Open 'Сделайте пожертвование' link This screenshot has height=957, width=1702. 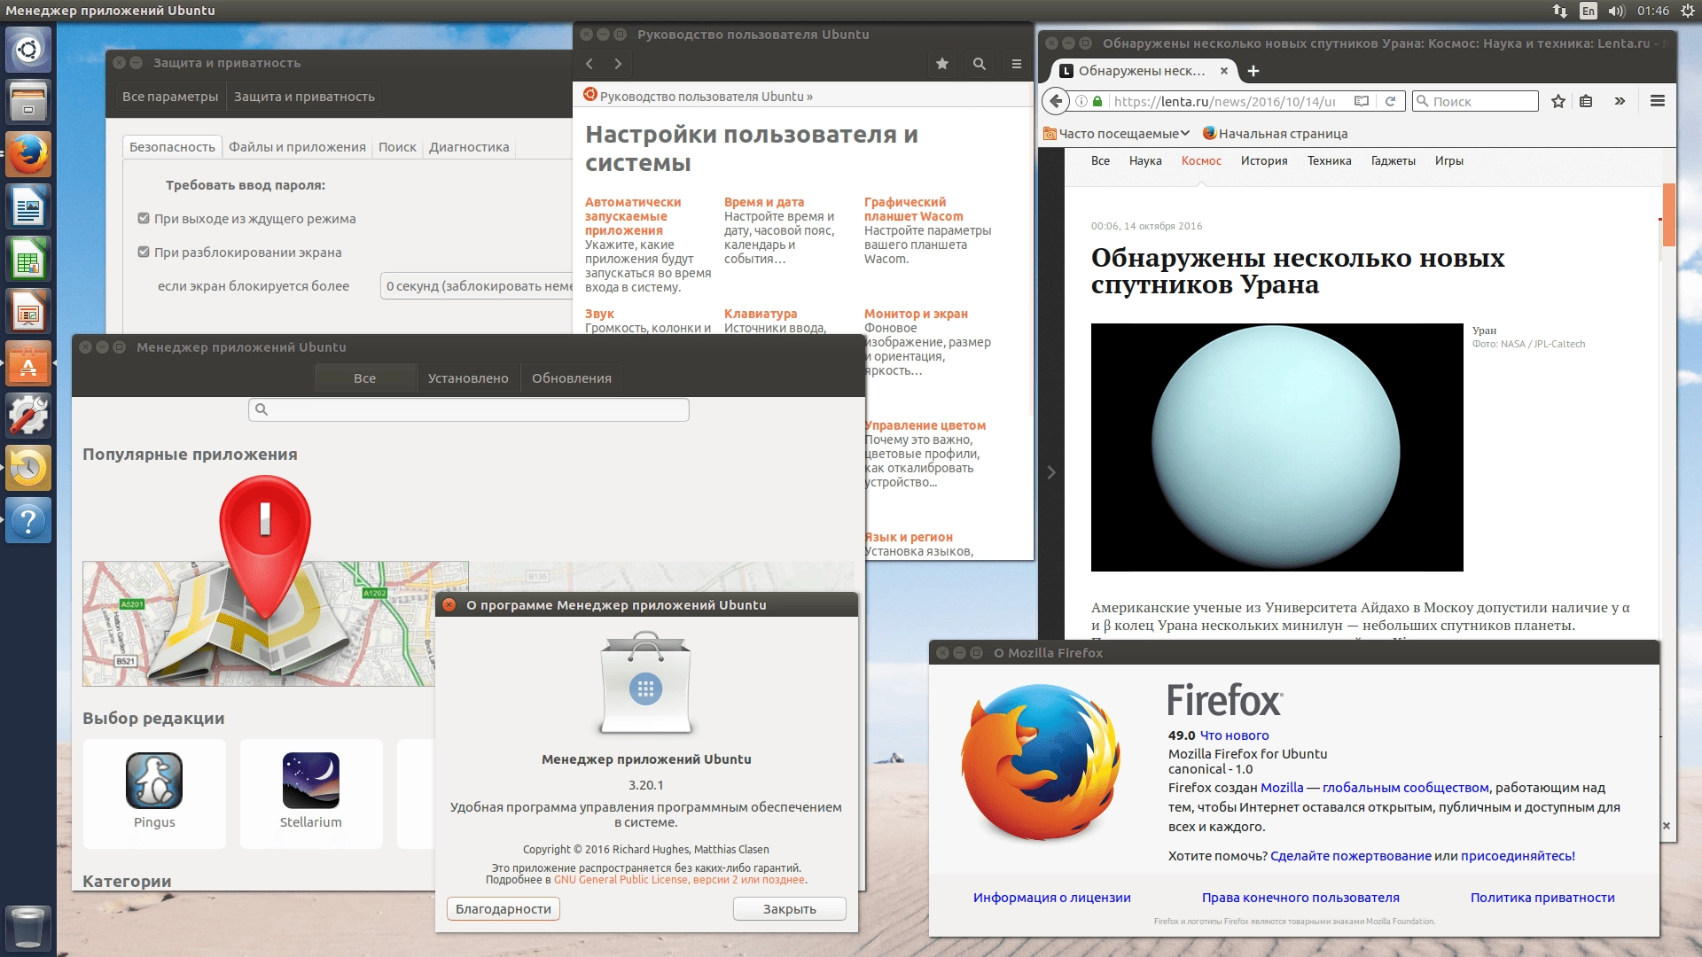pyautogui.click(x=1350, y=856)
